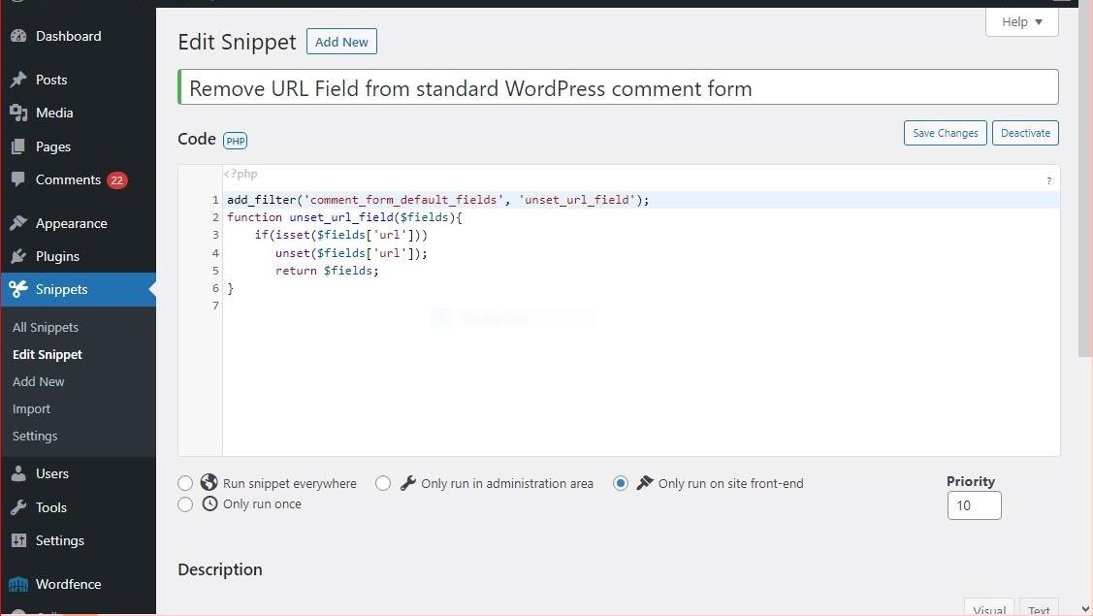Open Dashboard menu item
Screen dimensions: 1093x616
[68, 36]
